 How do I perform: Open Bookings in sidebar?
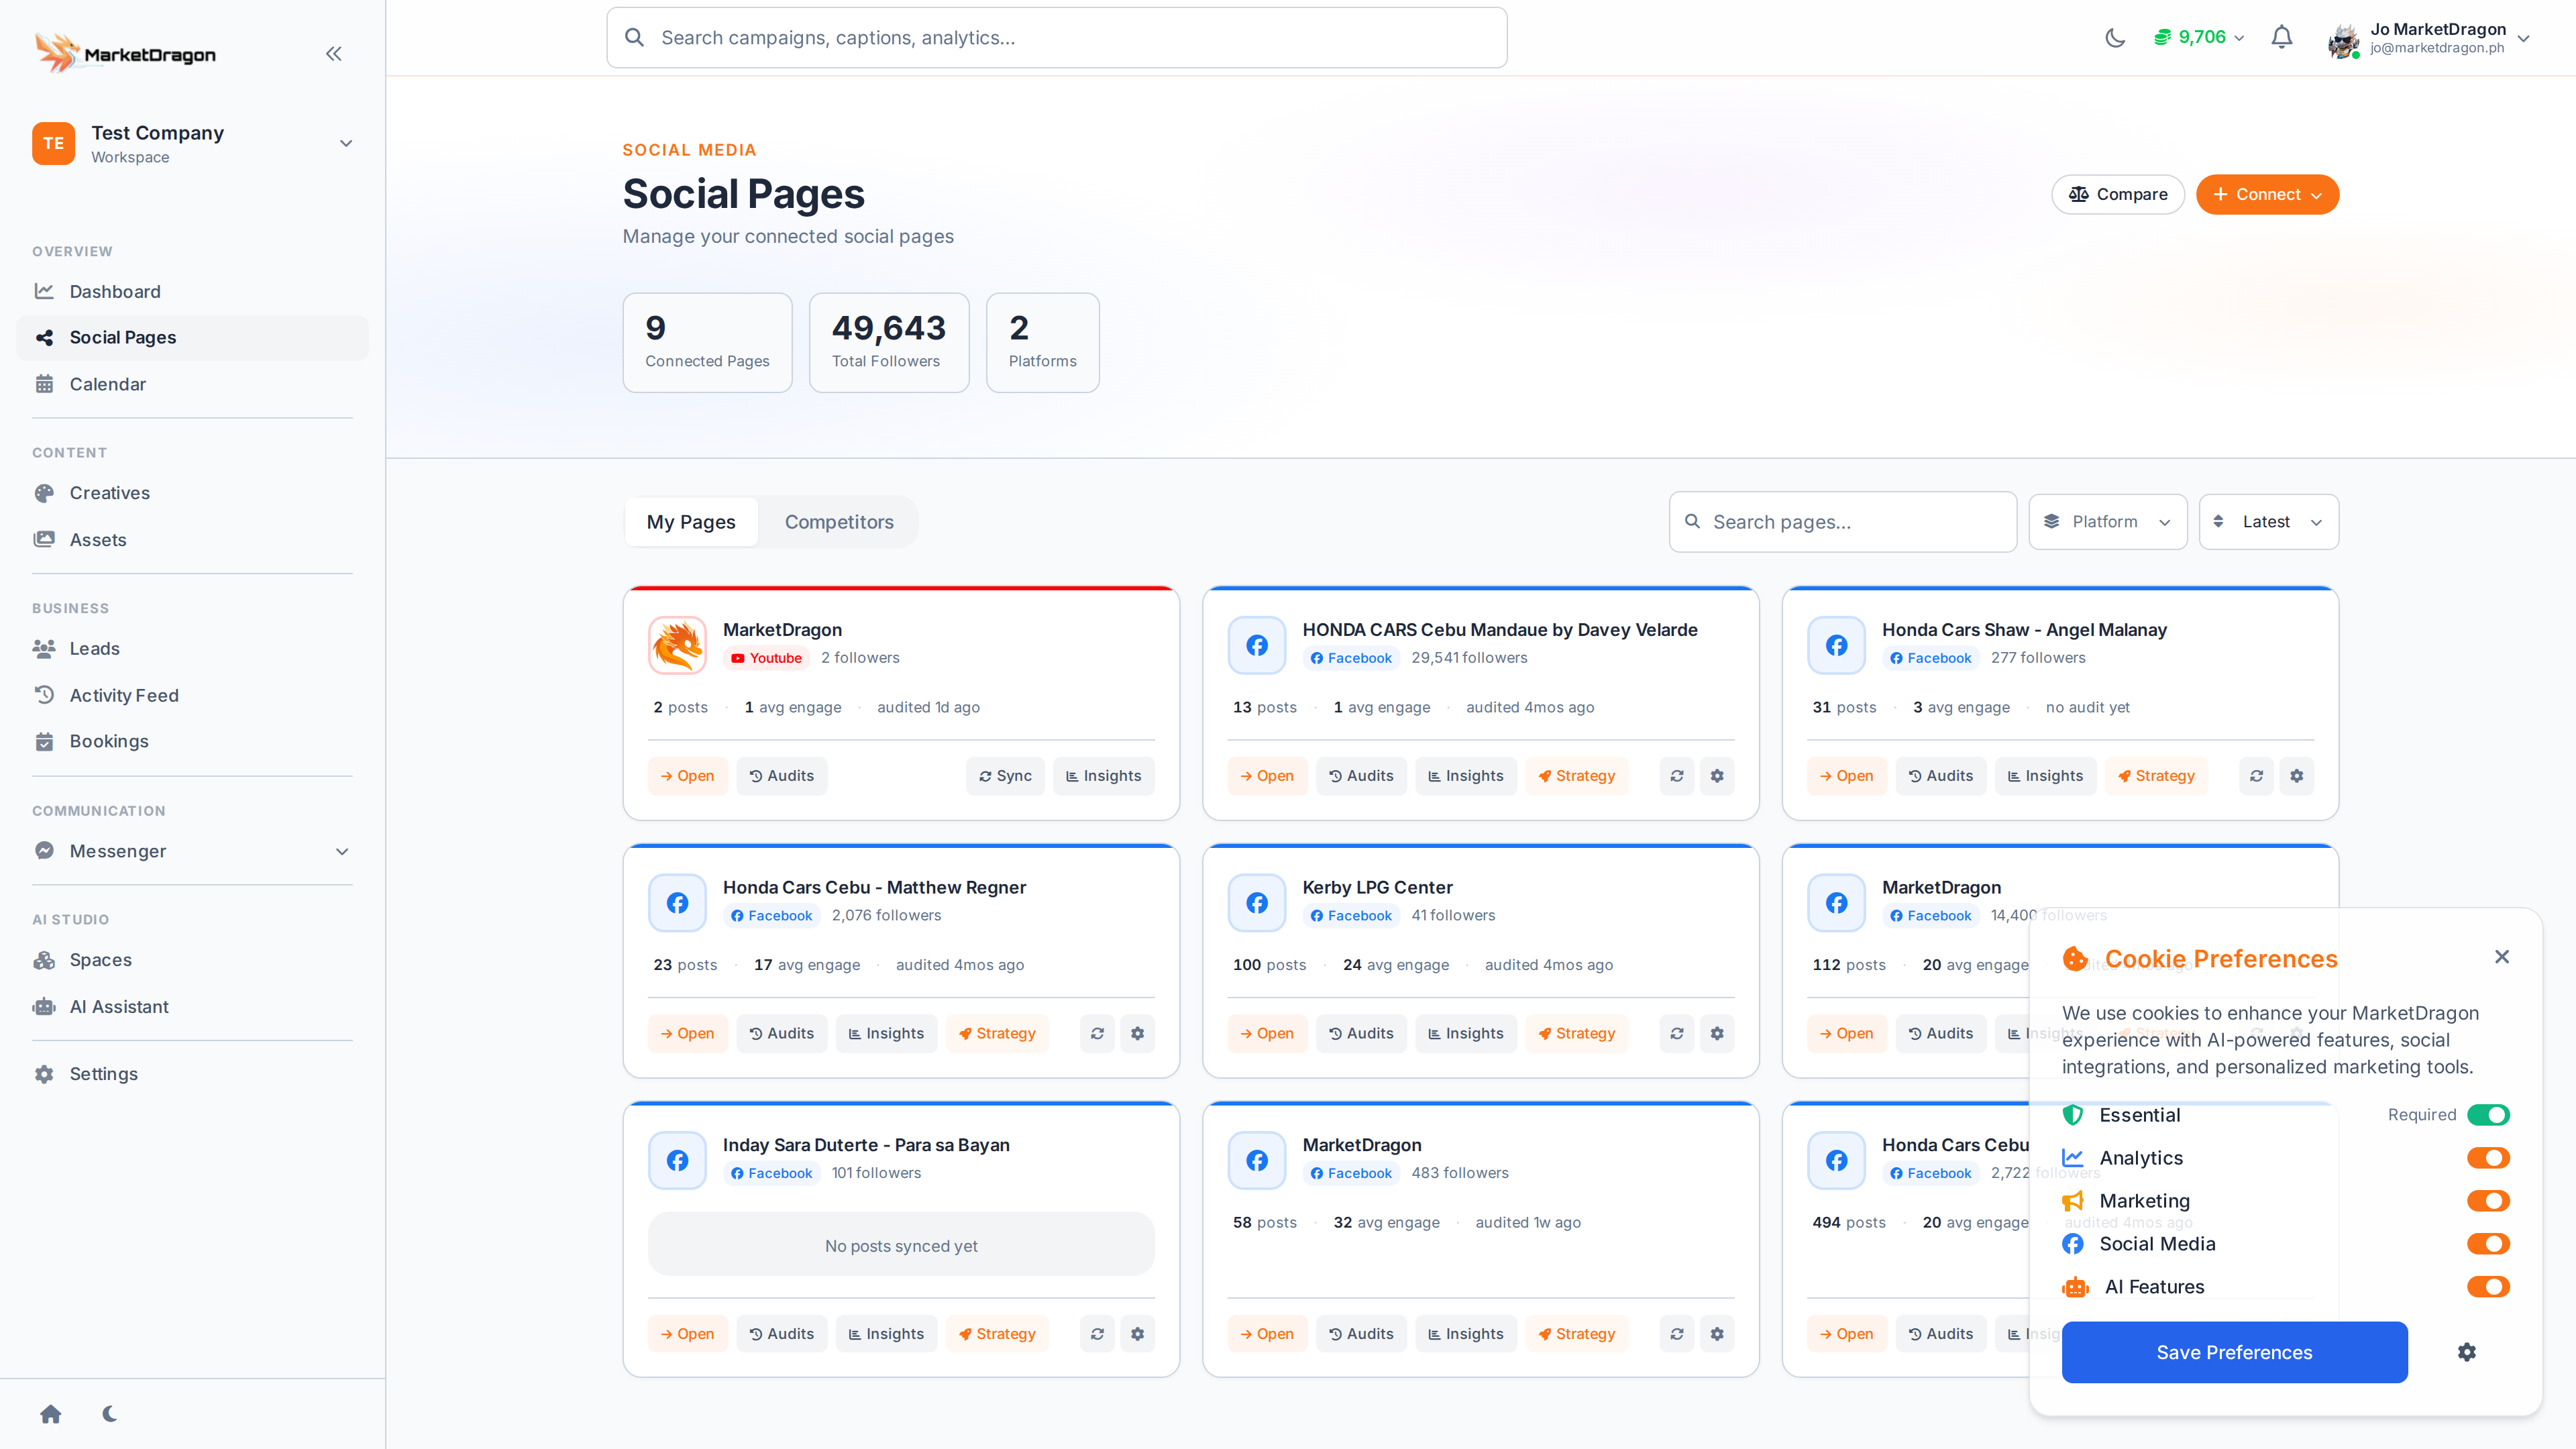coord(192,742)
